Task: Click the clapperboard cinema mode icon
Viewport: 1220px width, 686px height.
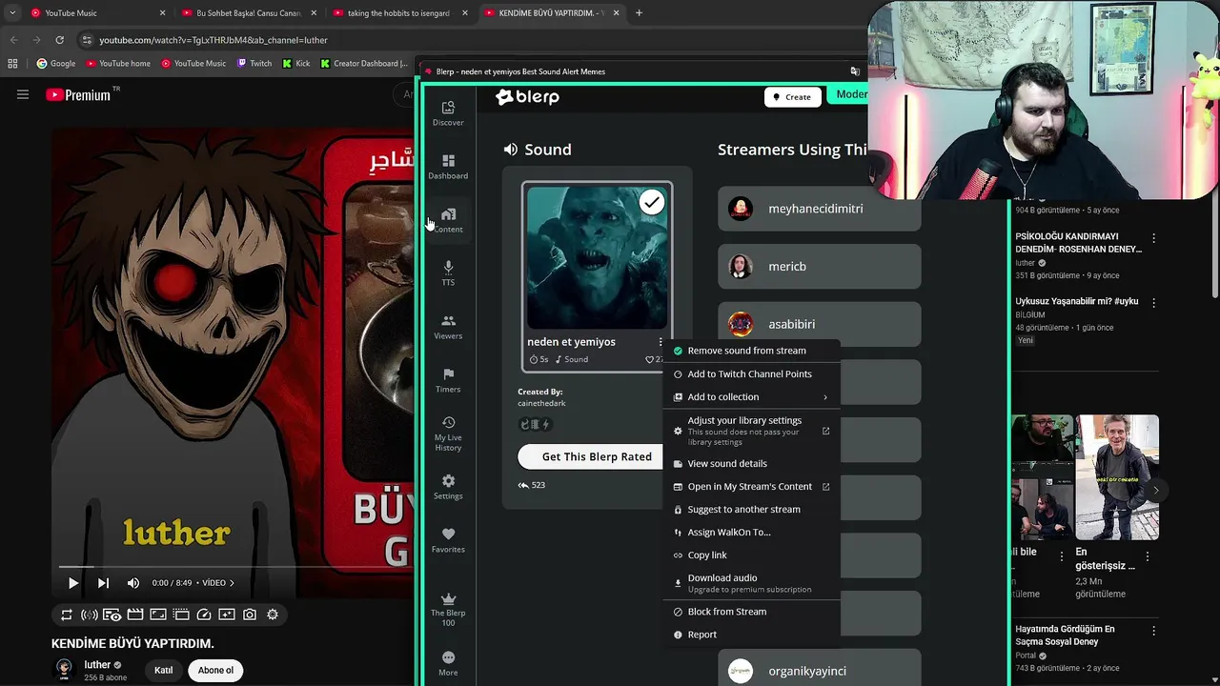Action: tap(135, 615)
